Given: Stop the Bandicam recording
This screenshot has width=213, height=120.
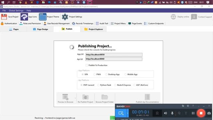Looking at the screenshot, I should (x=201, y=113).
